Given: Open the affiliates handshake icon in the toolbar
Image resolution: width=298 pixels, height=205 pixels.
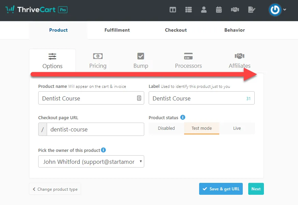Looking at the screenshot, I should coord(235,10).
